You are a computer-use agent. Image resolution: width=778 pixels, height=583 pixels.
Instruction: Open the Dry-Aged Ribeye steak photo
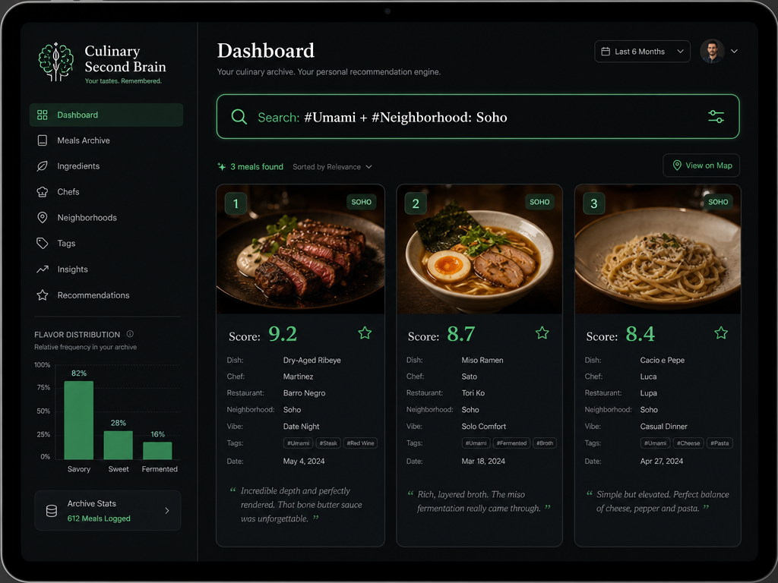300,249
